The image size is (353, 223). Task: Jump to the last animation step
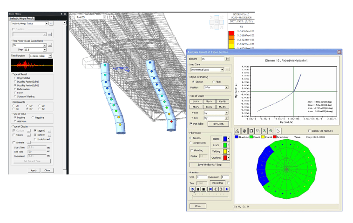click(227, 189)
